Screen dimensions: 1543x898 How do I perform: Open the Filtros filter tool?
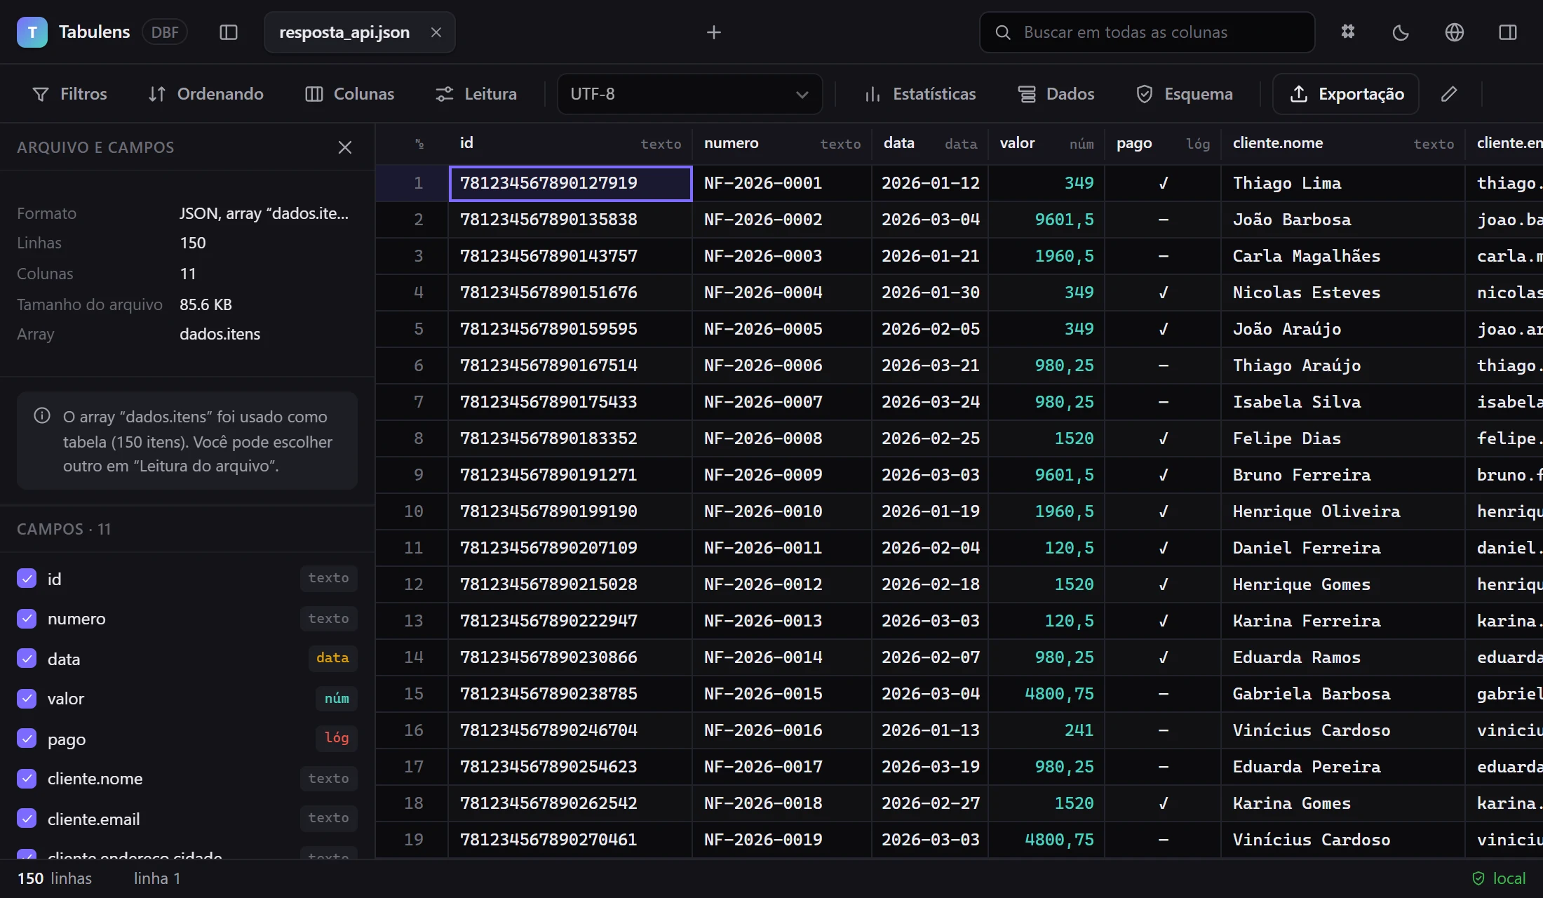click(x=70, y=94)
